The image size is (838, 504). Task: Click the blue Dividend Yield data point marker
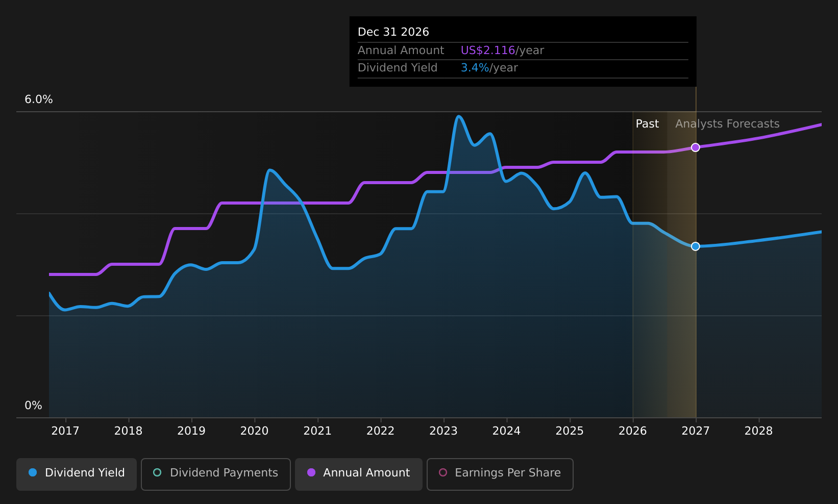[x=695, y=246]
